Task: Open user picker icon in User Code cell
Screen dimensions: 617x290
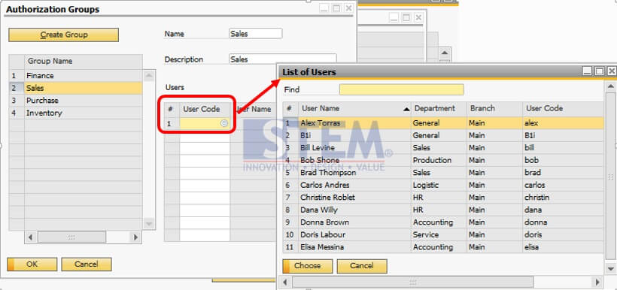Action: pyautogui.click(x=224, y=123)
